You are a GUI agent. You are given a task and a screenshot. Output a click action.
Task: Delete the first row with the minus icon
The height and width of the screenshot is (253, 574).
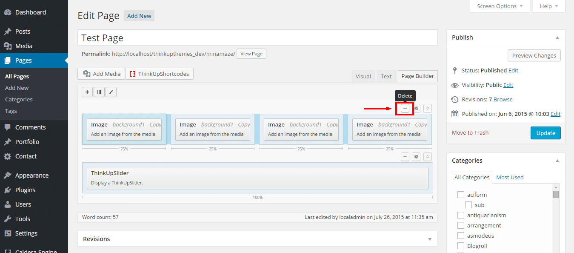click(x=405, y=108)
